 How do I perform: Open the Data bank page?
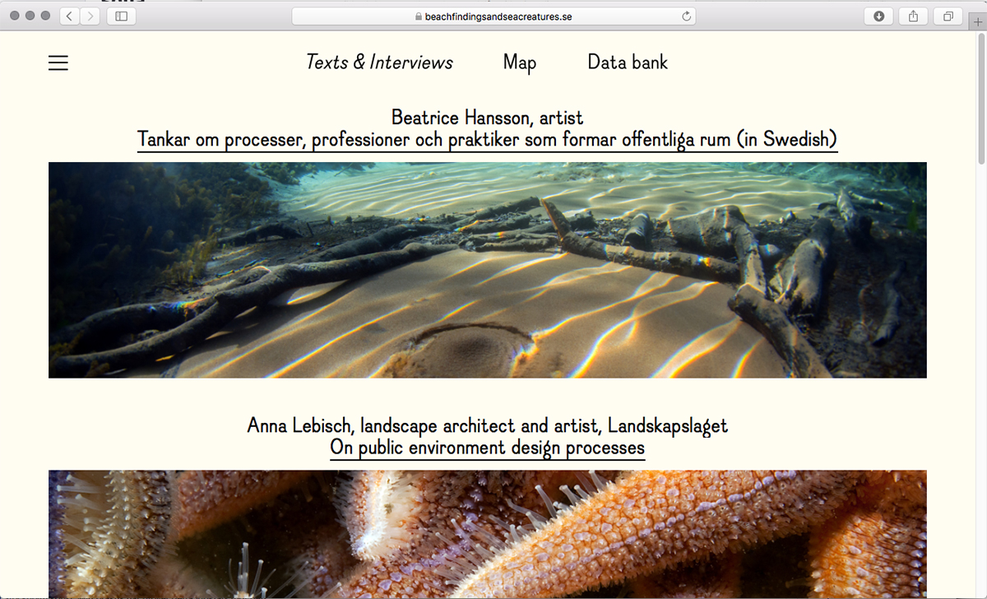click(x=628, y=63)
